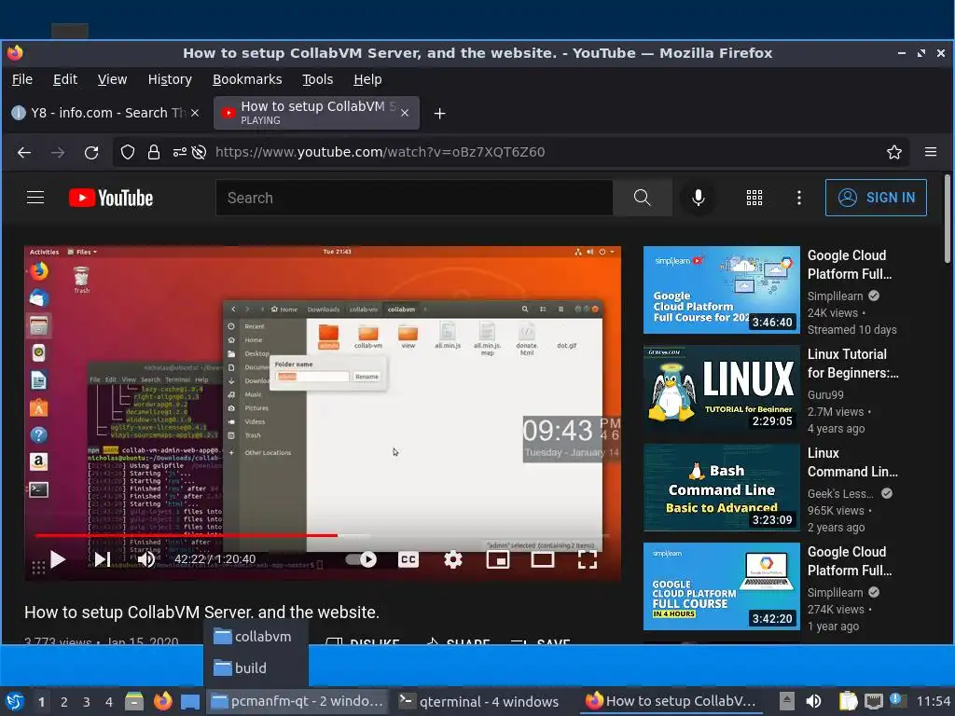This screenshot has width=955, height=716.
Task: Launch Firefox from the panel quicklaunch
Action: (162, 702)
